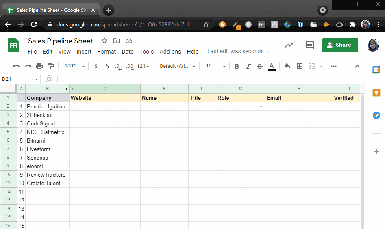Click the get add-ons plus icon

[x=376, y=151]
